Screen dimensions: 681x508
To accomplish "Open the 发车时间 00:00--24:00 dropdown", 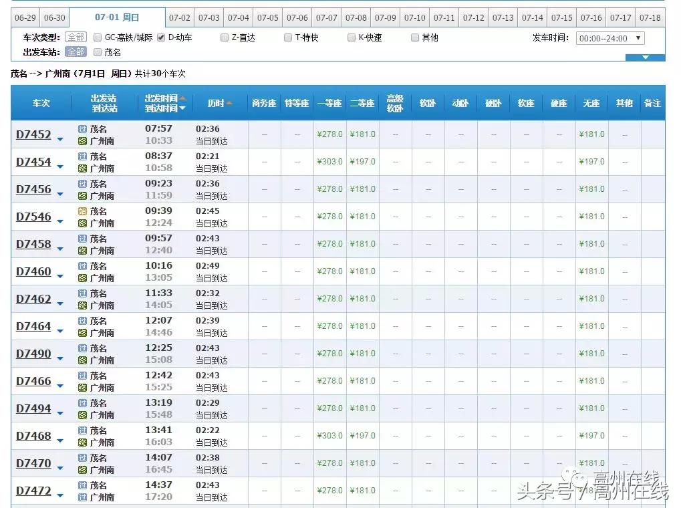I will pos(609,38).
